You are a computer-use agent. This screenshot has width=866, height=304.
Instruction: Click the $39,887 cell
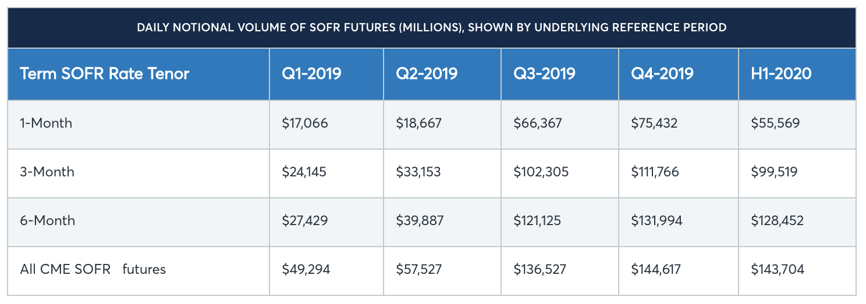click(419, 220)
